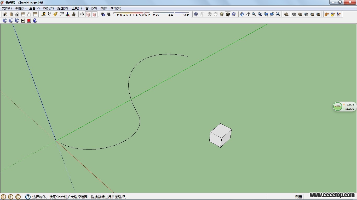Select the Orbit camera tool
This screenshot has width=357, height=200.
point(242,14)
